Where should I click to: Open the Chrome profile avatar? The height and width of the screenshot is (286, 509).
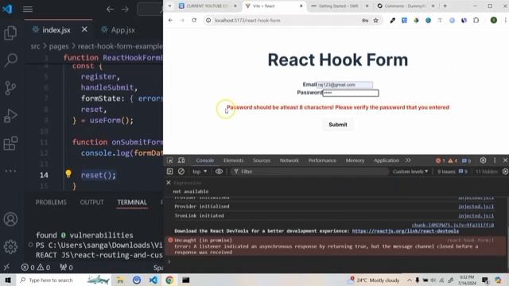coord(494,21)
